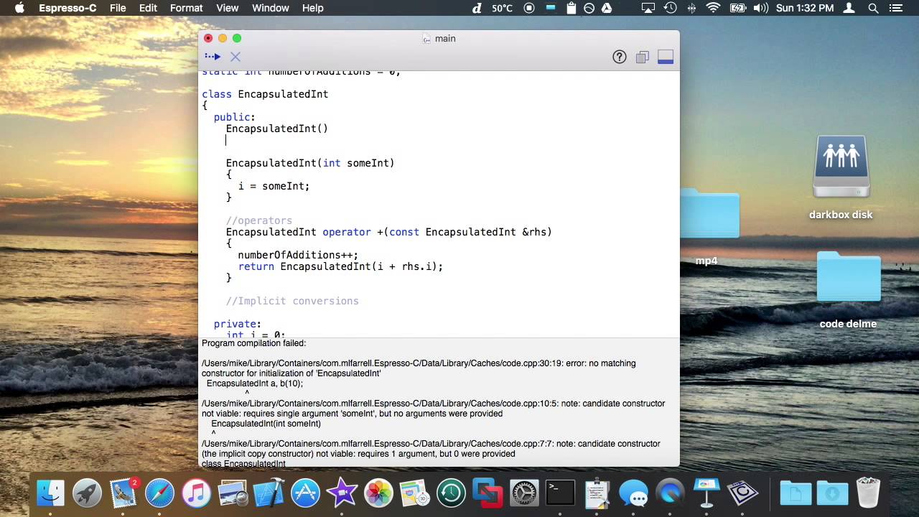Open Spotlight search magnifier icon
The width and height of the screenshot is (919, 517).
click(873, 8)
